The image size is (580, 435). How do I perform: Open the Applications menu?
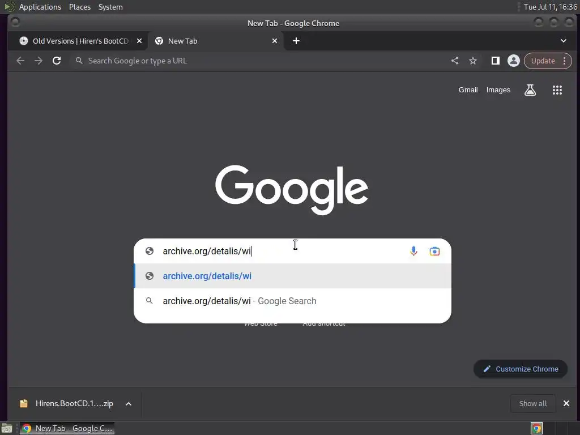click(x=40, y=7)
